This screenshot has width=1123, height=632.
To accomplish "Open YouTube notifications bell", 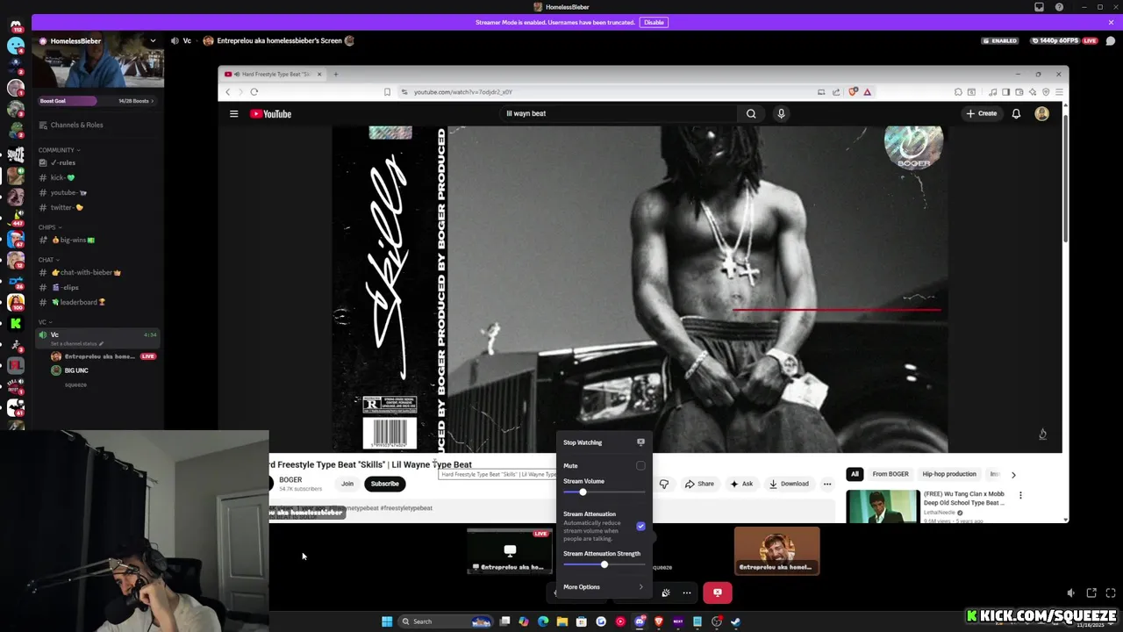I will coord(1016,113).
